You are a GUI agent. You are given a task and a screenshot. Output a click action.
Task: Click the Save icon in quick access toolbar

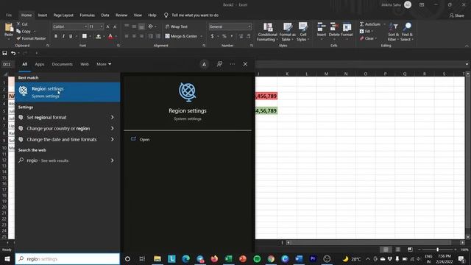(4, 53)
